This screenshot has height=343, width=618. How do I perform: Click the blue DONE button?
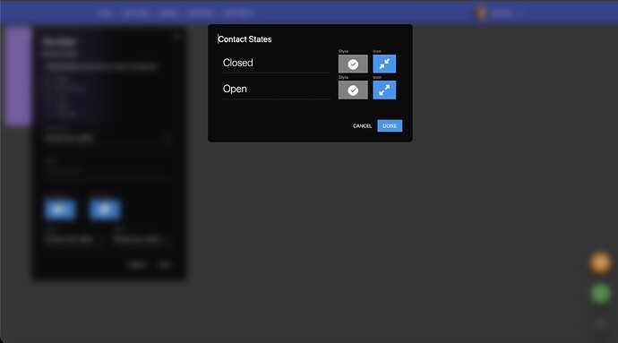click(390, 125)
